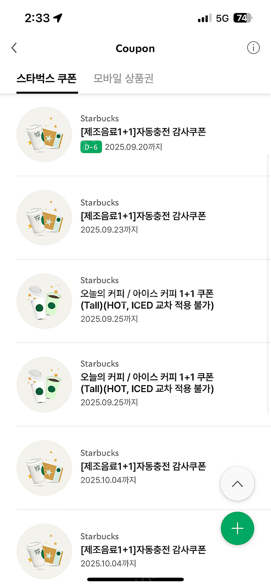Tap the Coupon page title
This screenshot has height=587, width=271.
click(x=135, y=48)
